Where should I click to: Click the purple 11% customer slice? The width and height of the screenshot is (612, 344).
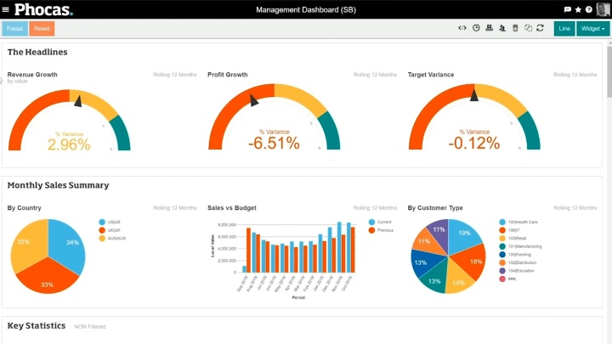439,233
